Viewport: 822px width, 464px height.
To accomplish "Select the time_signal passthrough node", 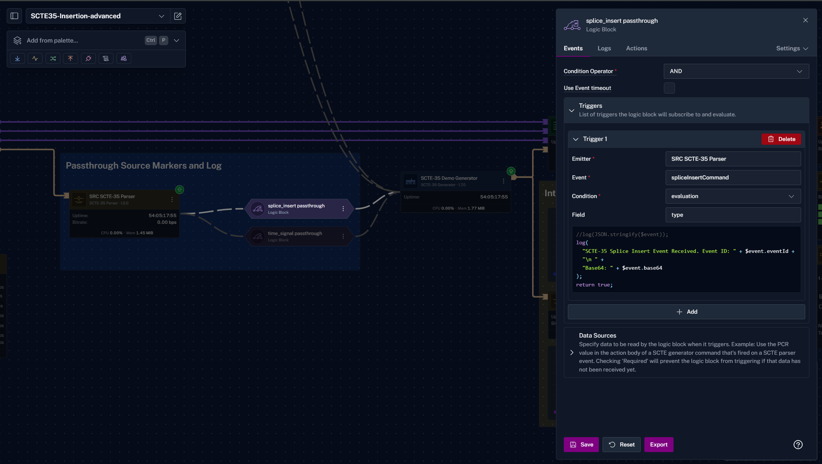I will (299, 236).
